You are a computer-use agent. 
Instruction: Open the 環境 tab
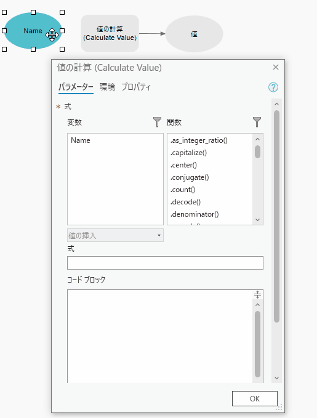108,87
